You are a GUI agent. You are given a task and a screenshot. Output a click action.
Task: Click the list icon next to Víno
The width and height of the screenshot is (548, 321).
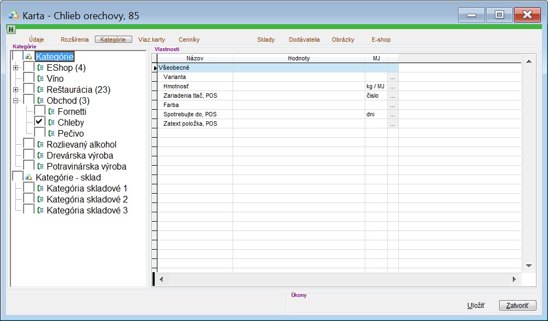tap(41, 78)
